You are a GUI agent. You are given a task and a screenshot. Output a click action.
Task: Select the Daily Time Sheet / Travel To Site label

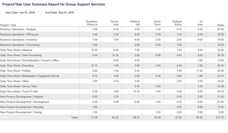[x=19, y=92]
